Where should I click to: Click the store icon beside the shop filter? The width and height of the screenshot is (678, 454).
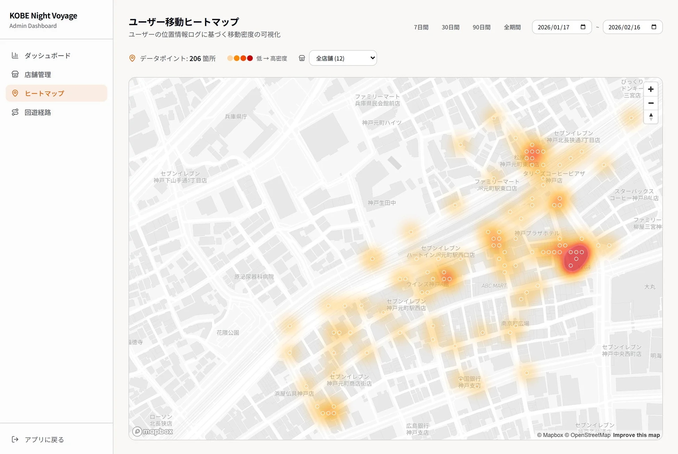pyautogui.click(x=301, y=58)
